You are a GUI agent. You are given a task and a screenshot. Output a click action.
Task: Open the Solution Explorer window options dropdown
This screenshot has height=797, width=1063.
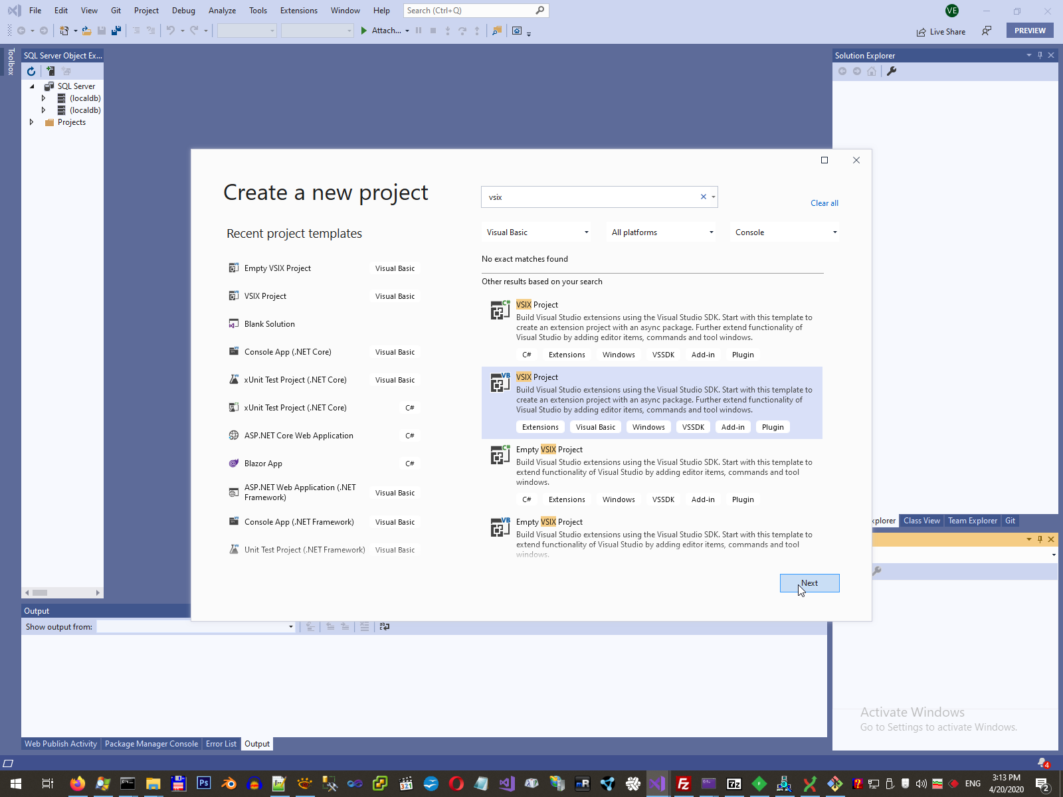pos(1028,55)
